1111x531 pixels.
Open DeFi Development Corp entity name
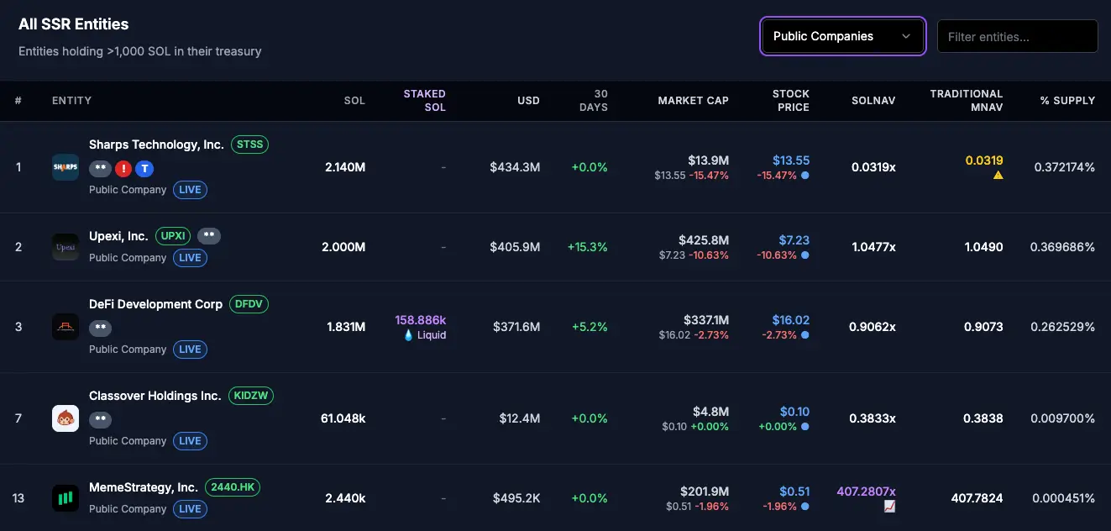(156, 304)
